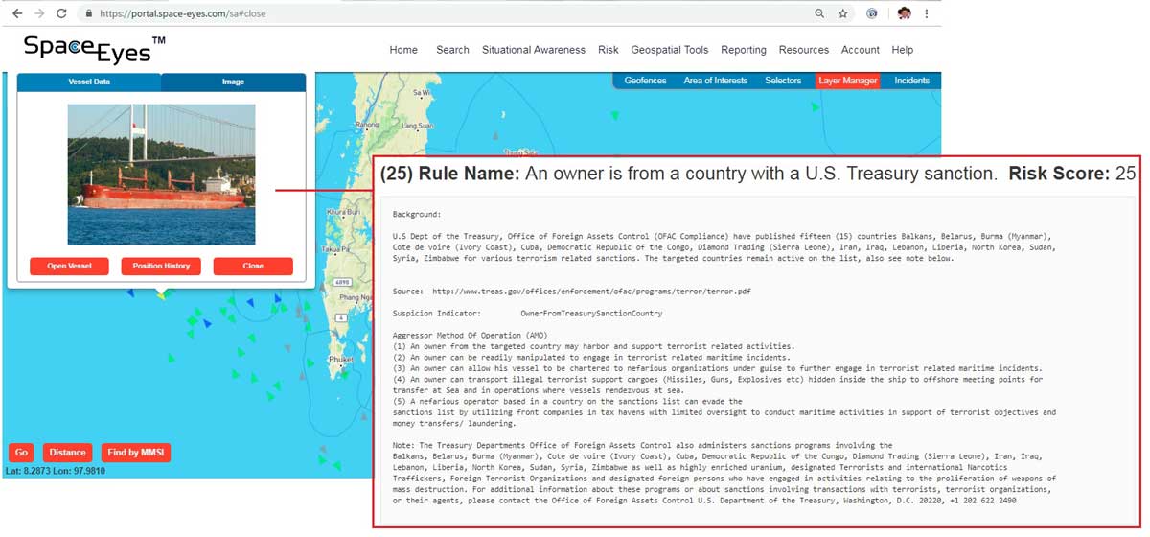Click the browser back arrow

[16, 13]
